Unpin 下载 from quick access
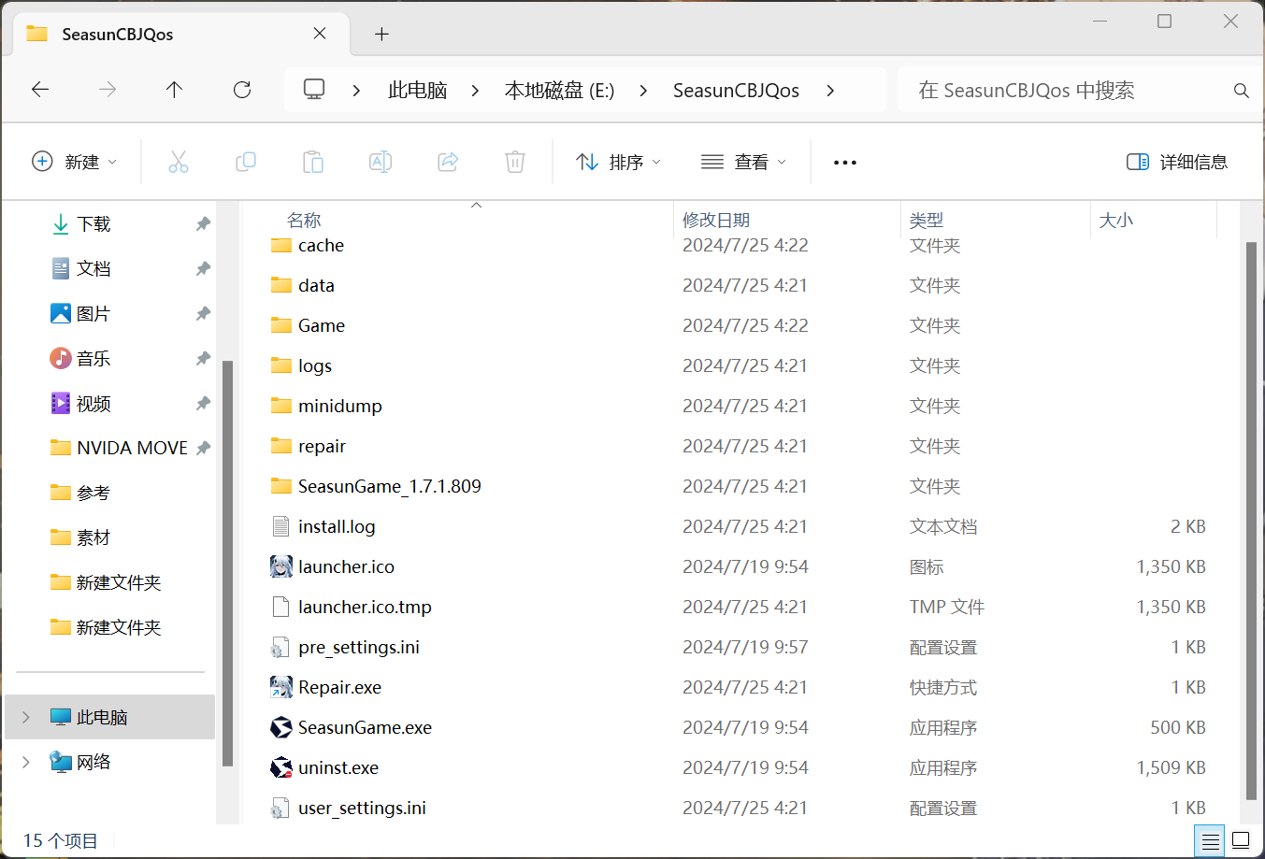 (x=203, y=223)
